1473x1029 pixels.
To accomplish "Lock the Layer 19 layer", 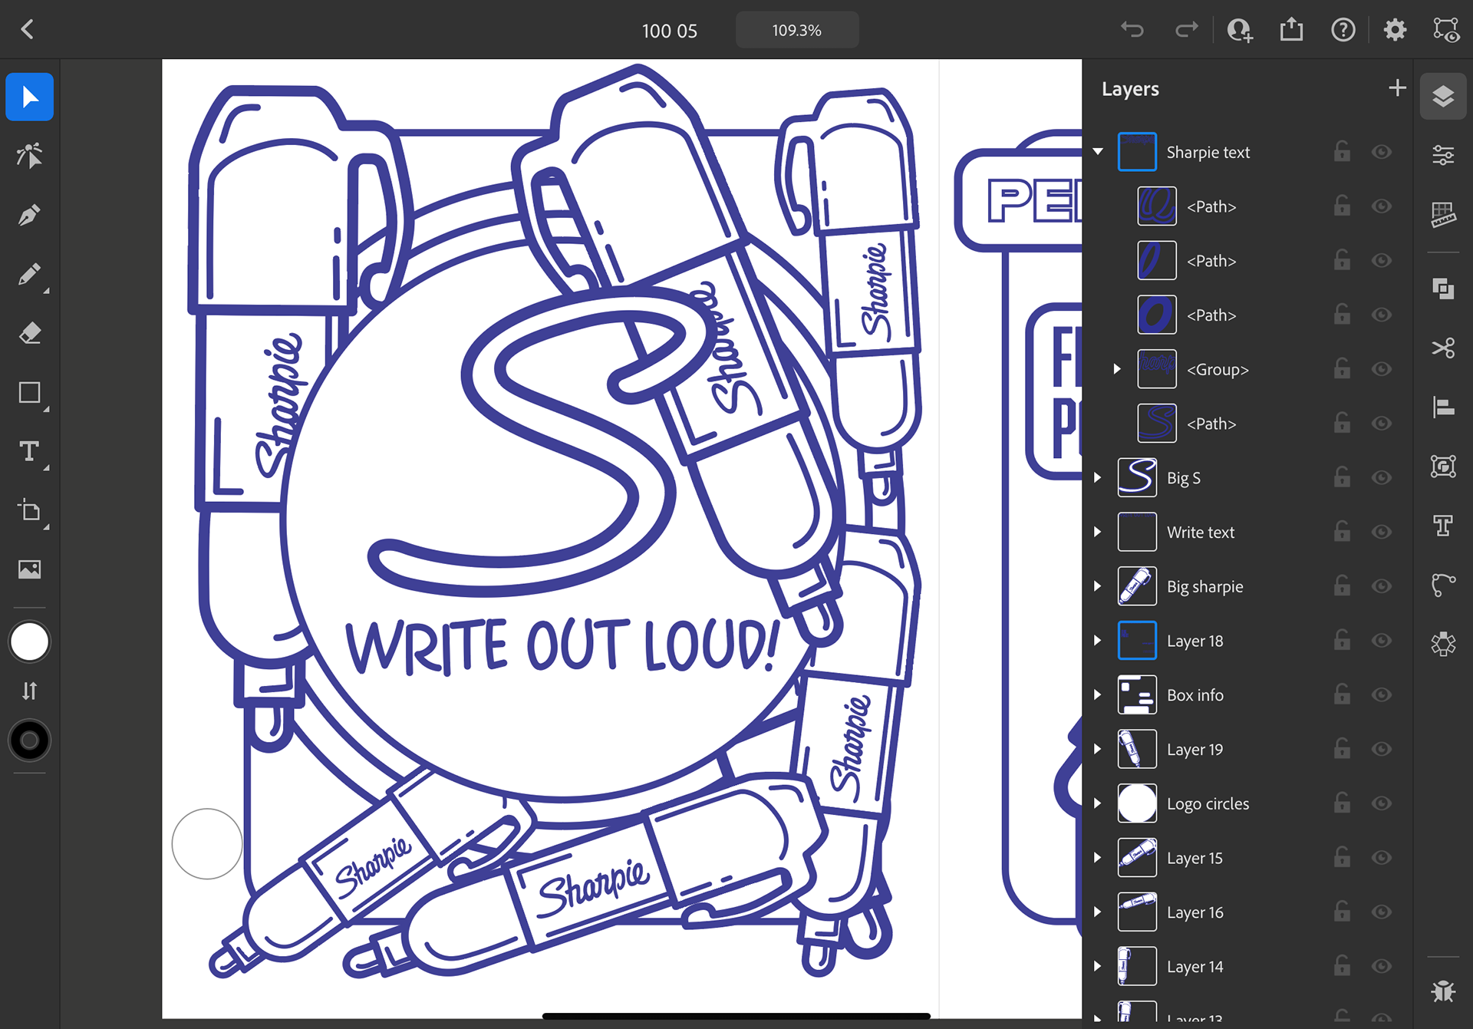I will coord(1342,748).
